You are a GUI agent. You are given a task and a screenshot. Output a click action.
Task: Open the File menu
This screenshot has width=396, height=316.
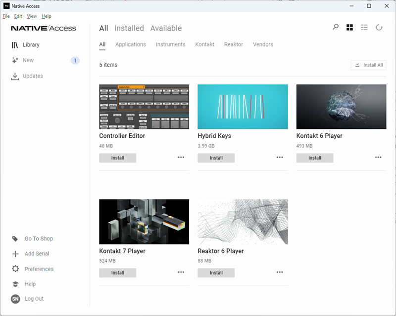6,16
